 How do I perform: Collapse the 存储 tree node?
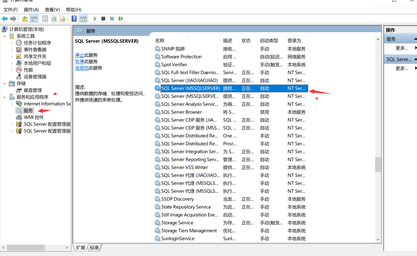(x=5, y=83)
